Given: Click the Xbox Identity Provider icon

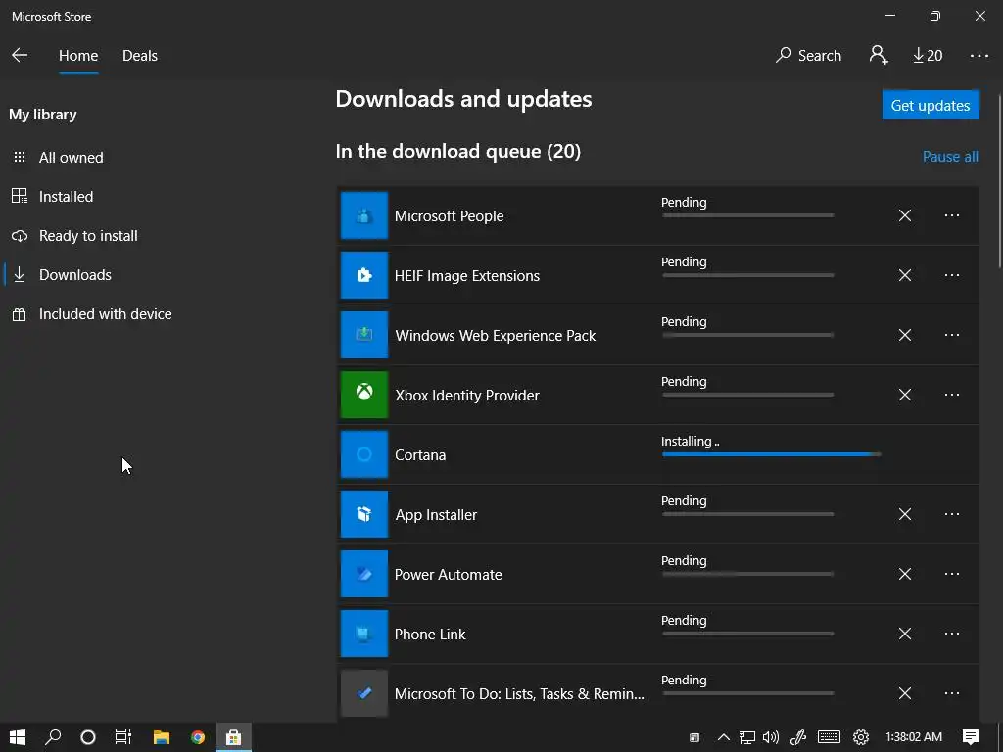Looking at the screenshot, I should pyautogui.click(x=364, y=395).
